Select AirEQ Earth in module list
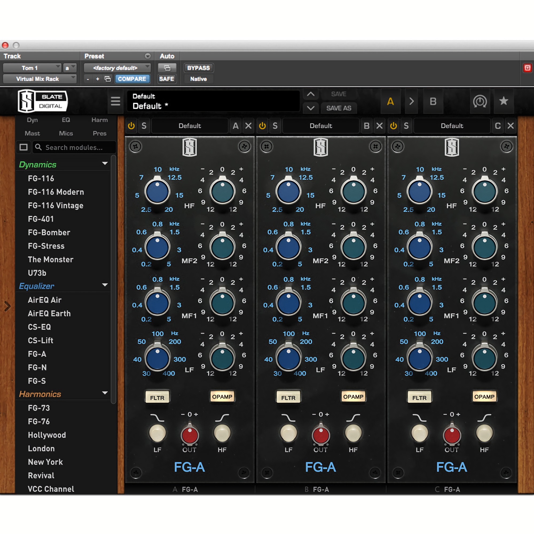 (49, 313)
